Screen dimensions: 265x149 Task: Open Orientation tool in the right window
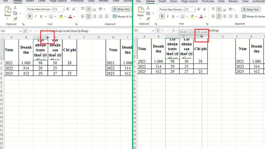pyautogui.click(x=231, y=9)
